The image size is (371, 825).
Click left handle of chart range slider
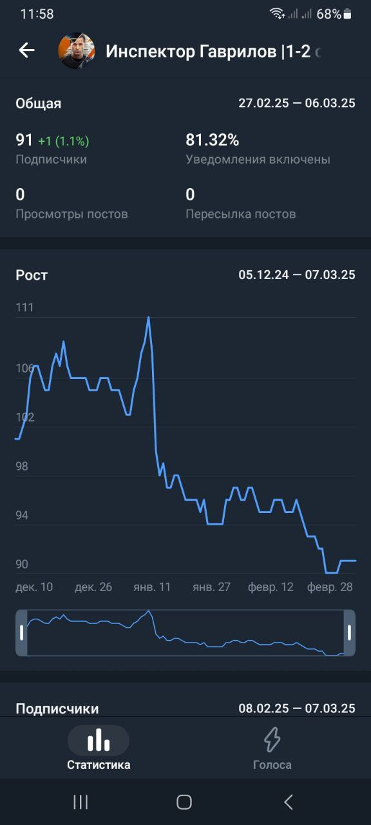(21, 633)
